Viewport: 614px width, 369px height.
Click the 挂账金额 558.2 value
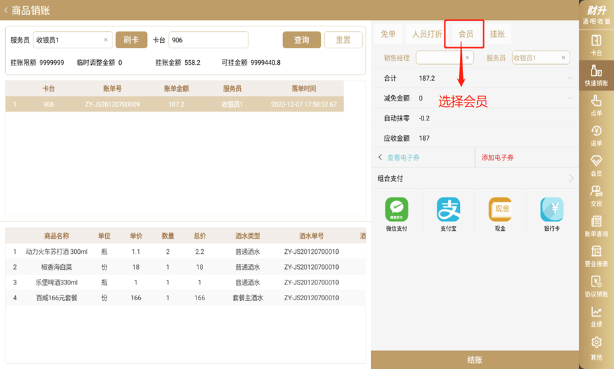(x=193, y=63)
